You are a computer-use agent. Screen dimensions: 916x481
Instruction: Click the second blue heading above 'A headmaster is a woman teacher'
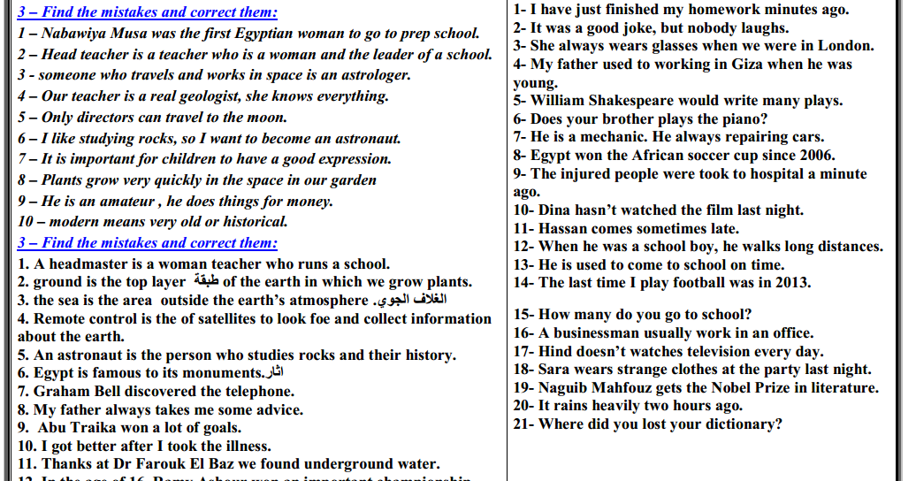pos(147,243)
